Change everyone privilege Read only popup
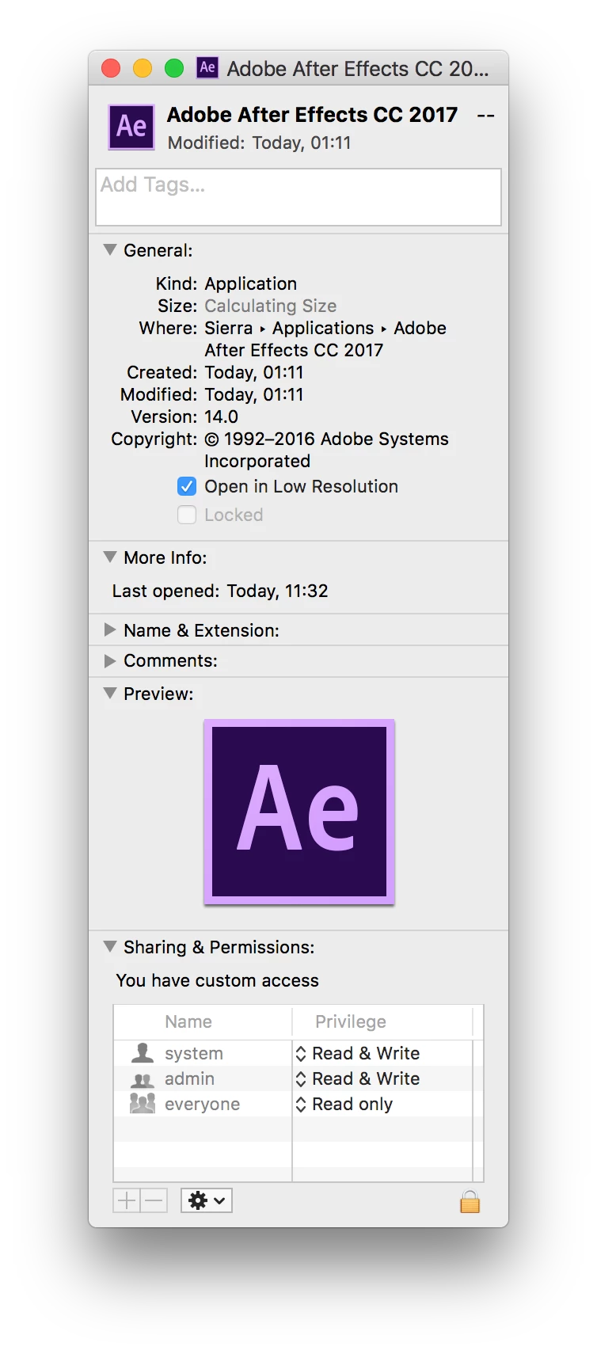The image size is (597, 1354). pos(344,1104)
